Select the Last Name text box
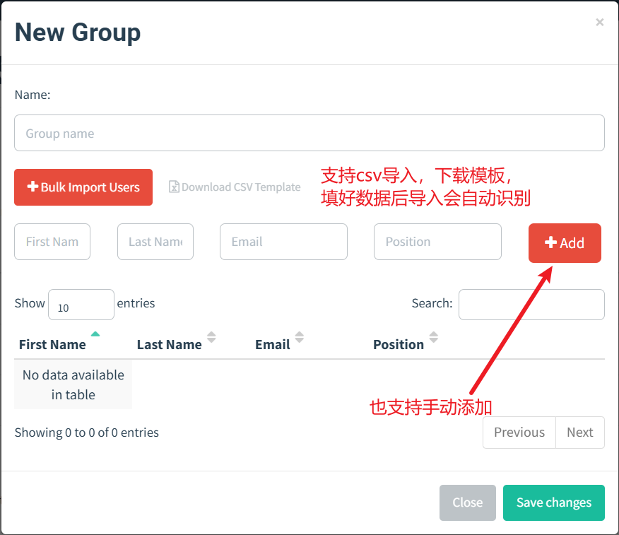 (155, 242)
